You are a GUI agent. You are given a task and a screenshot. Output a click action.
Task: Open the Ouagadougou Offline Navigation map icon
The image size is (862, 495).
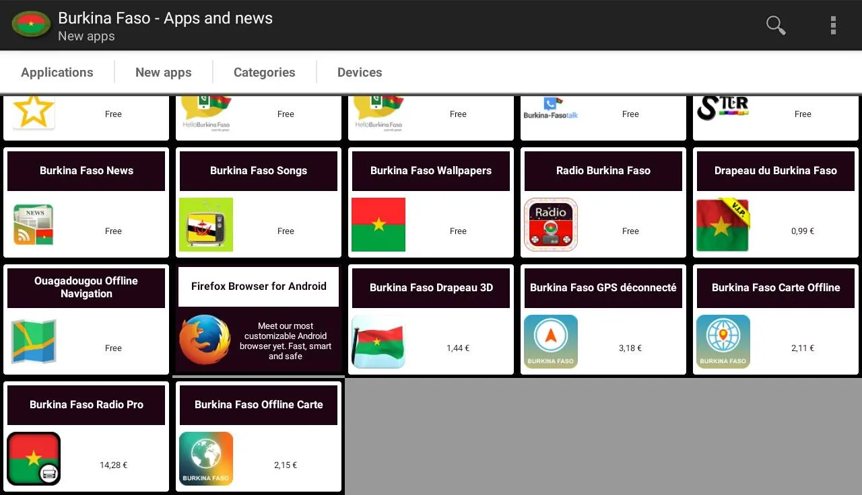(34, 342)
